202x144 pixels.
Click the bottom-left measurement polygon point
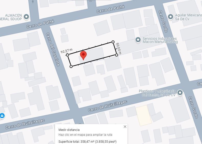[71, 67]
